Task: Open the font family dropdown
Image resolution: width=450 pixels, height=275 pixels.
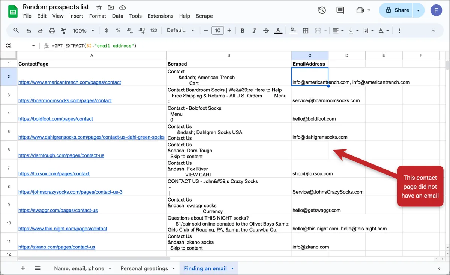Action: click(181, 31)
